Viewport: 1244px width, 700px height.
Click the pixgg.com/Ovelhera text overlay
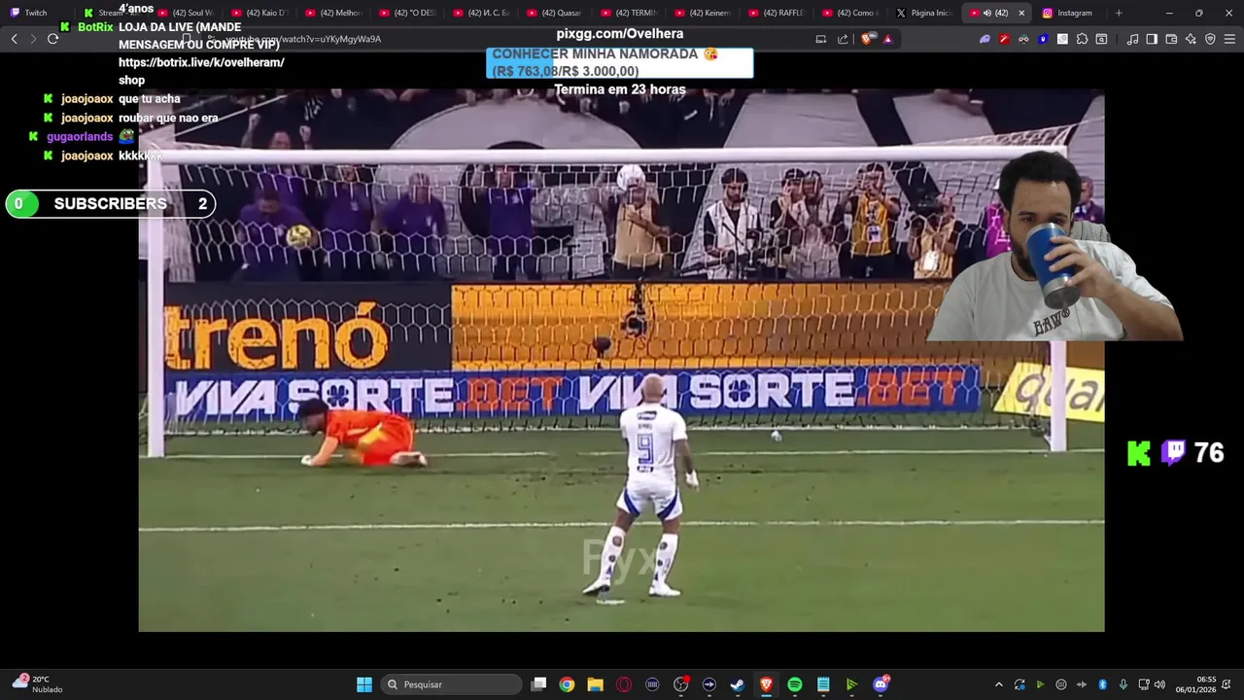[x=620, y=34]
